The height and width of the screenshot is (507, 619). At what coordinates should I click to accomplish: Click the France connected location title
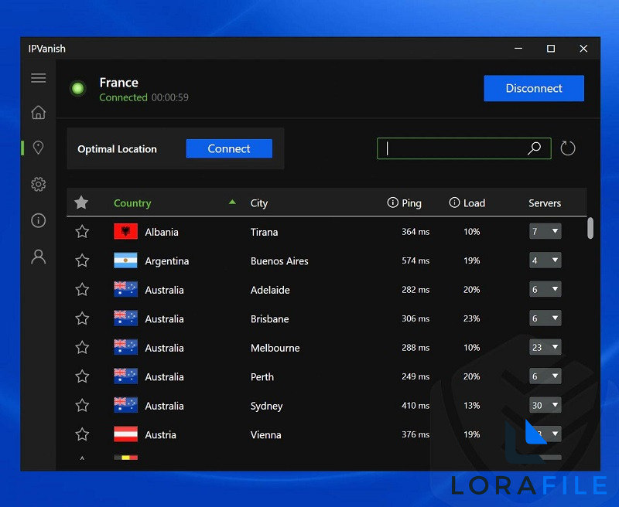(119, 83)
